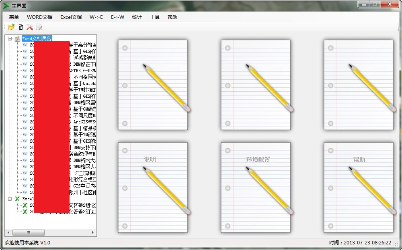The image size is (402, 250).
Task: Open the E->W conversion menu
Action: [117, 17]
